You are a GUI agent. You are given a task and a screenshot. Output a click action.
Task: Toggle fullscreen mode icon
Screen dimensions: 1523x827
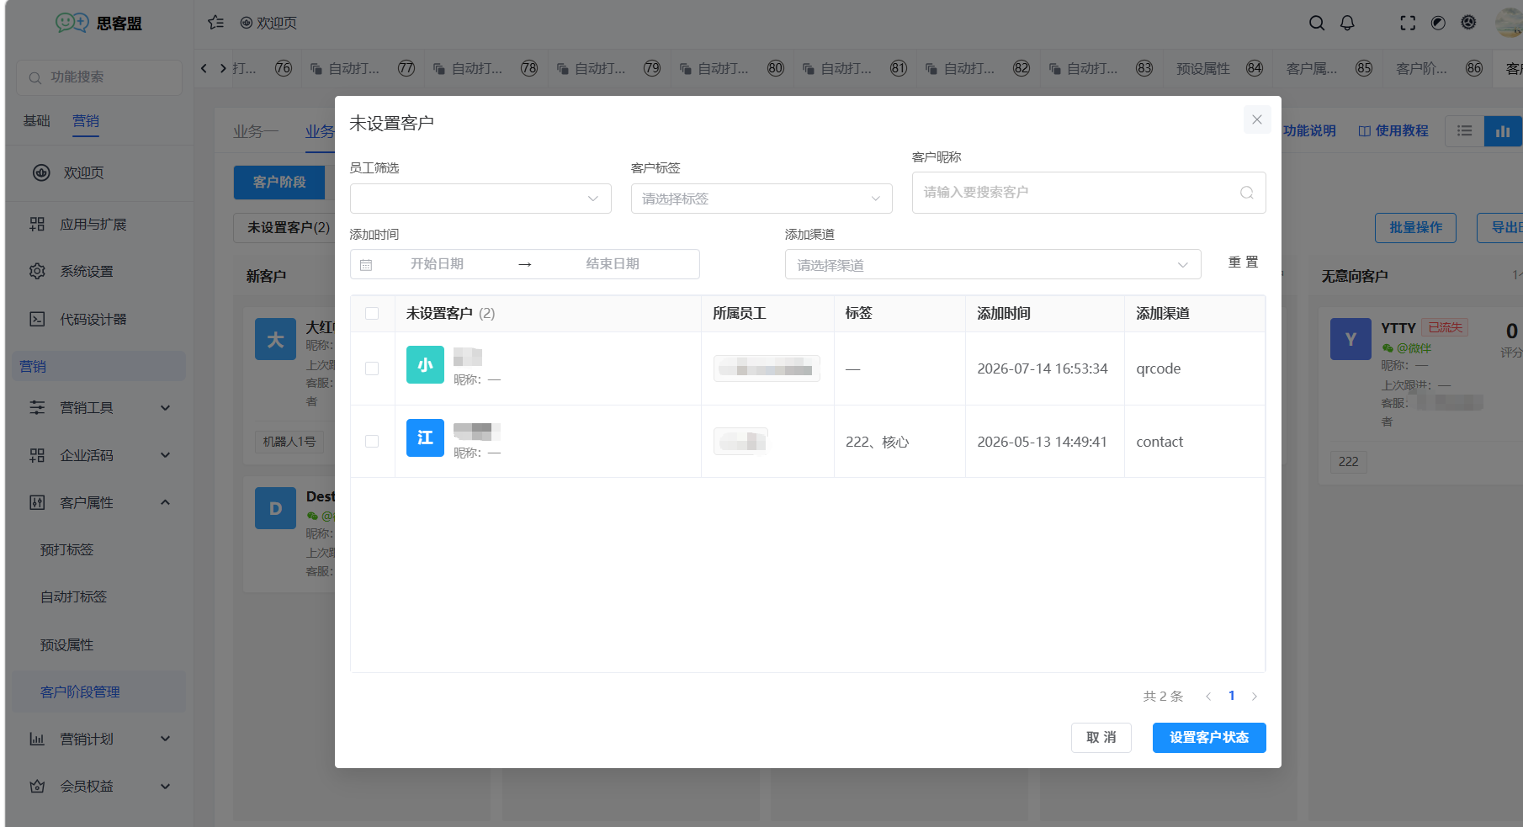click(x=1408, y=24)
